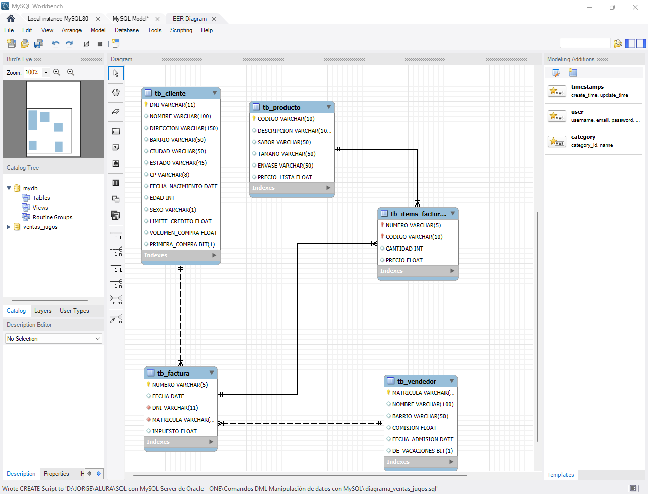Screen dimensions: 648x494
Task: Collapse the tb_factura table
Action: coord(212,373)
